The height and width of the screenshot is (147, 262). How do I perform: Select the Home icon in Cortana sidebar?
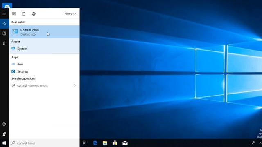pos(5,24)
